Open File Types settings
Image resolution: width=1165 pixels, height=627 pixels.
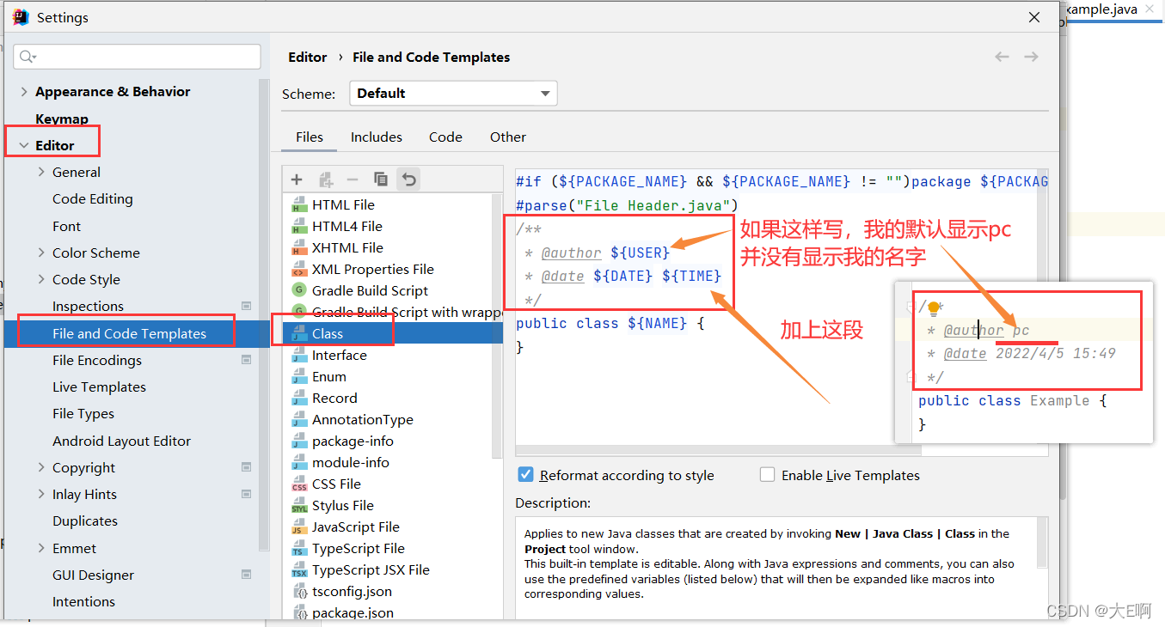[x=83, y=413]
